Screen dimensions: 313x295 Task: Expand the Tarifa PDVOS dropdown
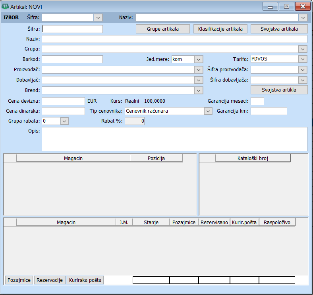tap(303, 59)
